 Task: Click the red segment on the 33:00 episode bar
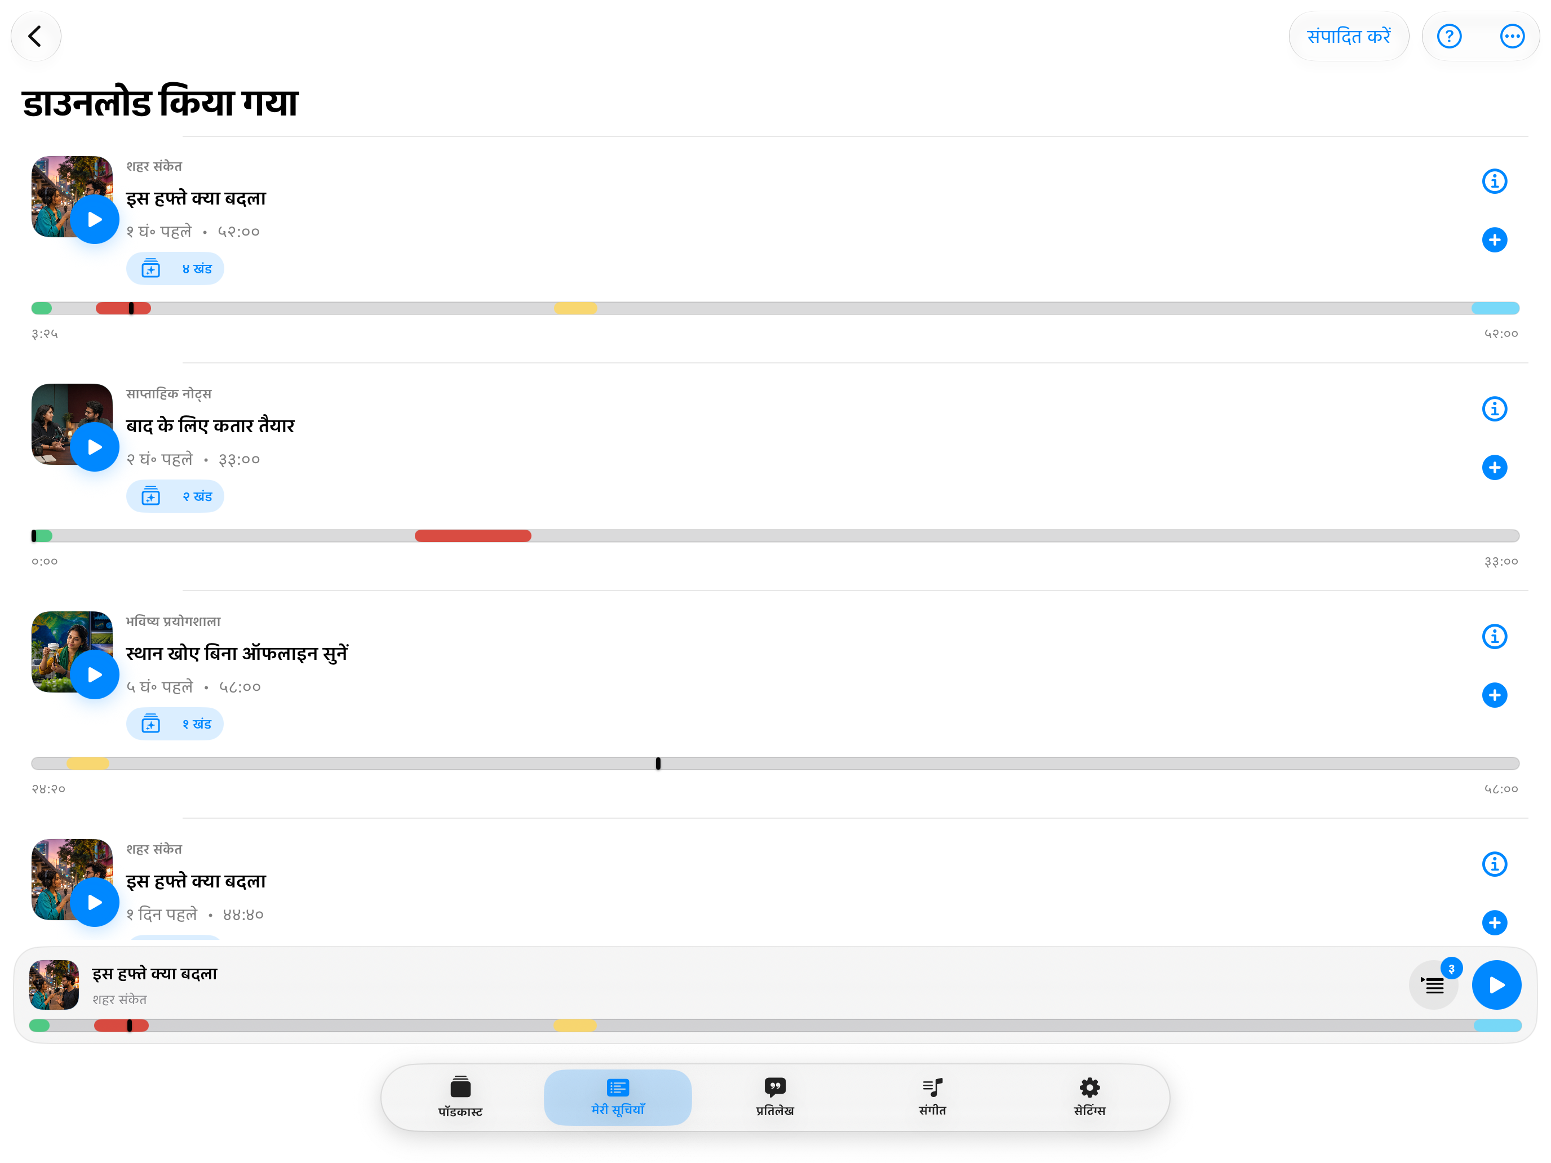(x=473, y=536)
